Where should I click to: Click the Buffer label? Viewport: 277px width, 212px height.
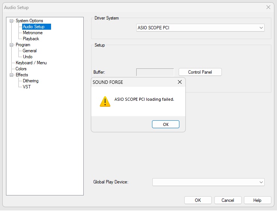coord(99,72)
